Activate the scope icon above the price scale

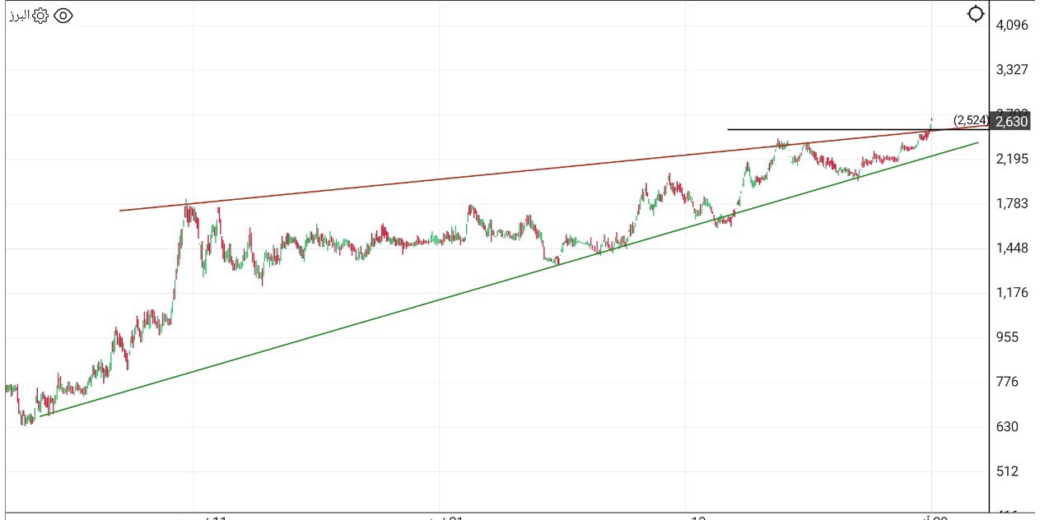pos(977,13)
